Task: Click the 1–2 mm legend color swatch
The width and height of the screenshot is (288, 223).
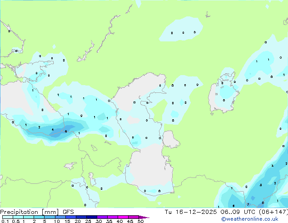Action: point(29,217)
